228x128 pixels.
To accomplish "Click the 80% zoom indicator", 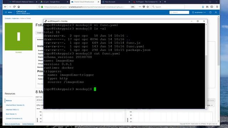I will coord(133,7).
